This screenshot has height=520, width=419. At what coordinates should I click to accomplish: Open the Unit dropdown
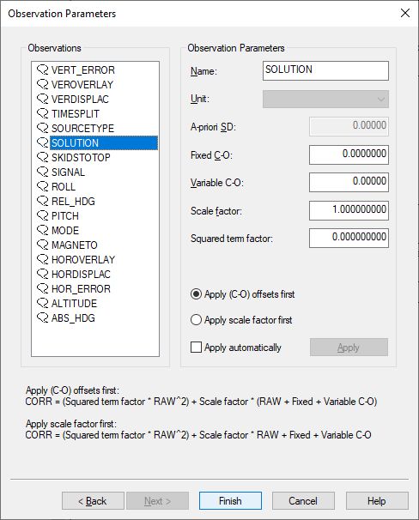(x=325, y=100)
